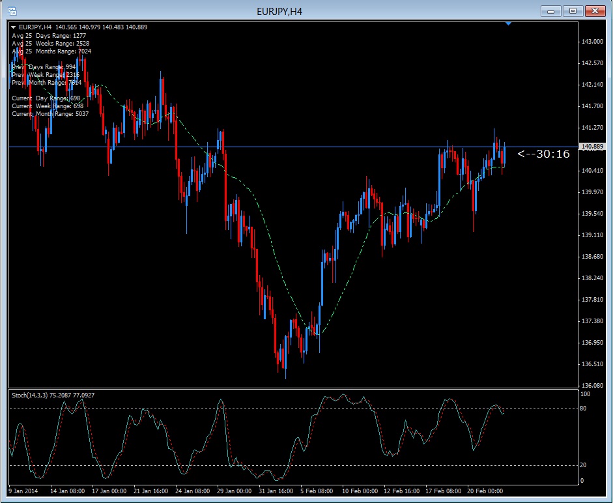
Task: Click the stochastic 20 level value
Action: pyautogui.click(x=585, y=465)
